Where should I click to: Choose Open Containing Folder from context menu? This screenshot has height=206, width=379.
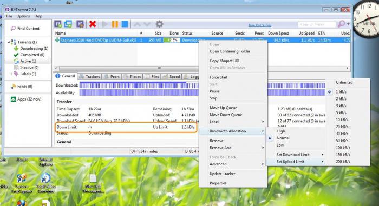(x=230, y=51)
